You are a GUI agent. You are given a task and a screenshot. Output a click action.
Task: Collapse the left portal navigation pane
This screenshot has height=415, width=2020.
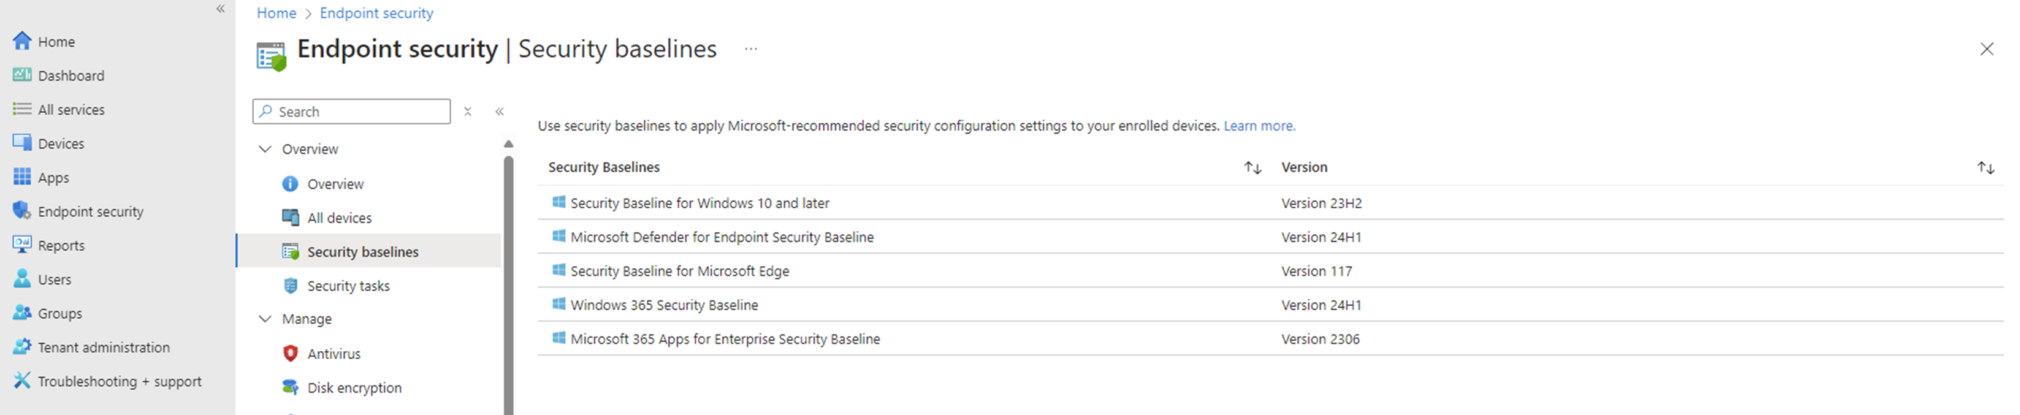pos(220,9)
